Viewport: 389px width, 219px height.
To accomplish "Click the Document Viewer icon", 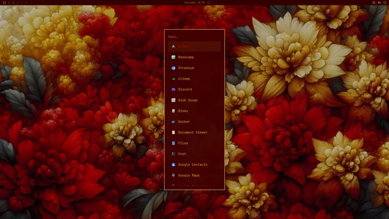I will pyautogui.click(x=173, y=133).
